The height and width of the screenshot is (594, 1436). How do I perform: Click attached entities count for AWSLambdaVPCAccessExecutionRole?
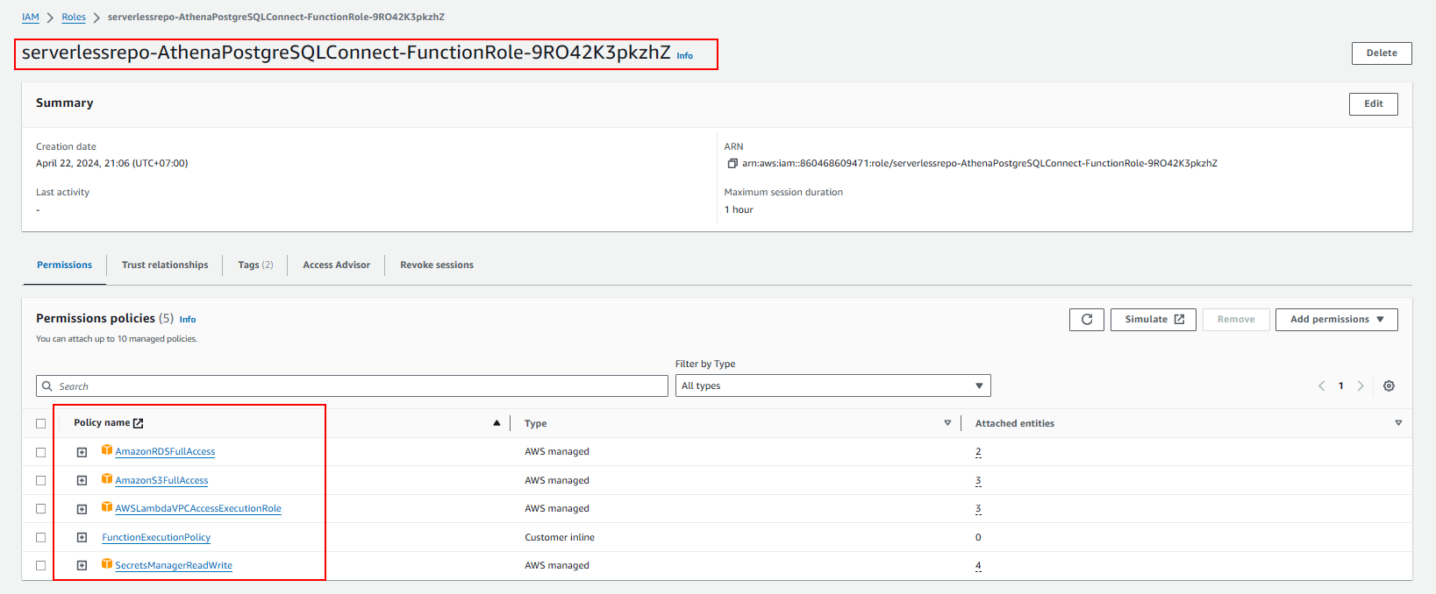(x=978, y=509)
